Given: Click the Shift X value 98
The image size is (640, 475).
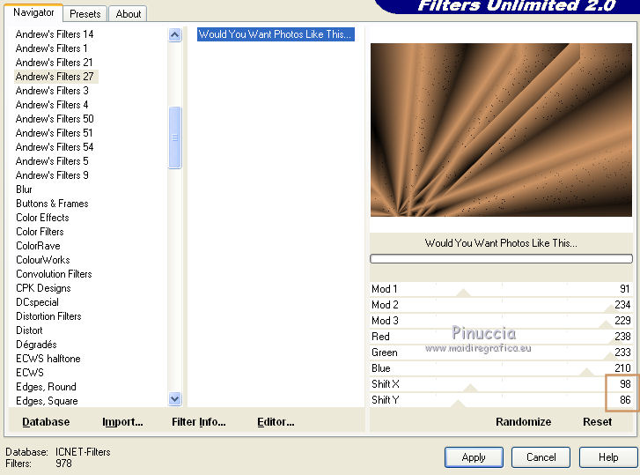Looking at the screenshot, I should [x=625, y=384].
